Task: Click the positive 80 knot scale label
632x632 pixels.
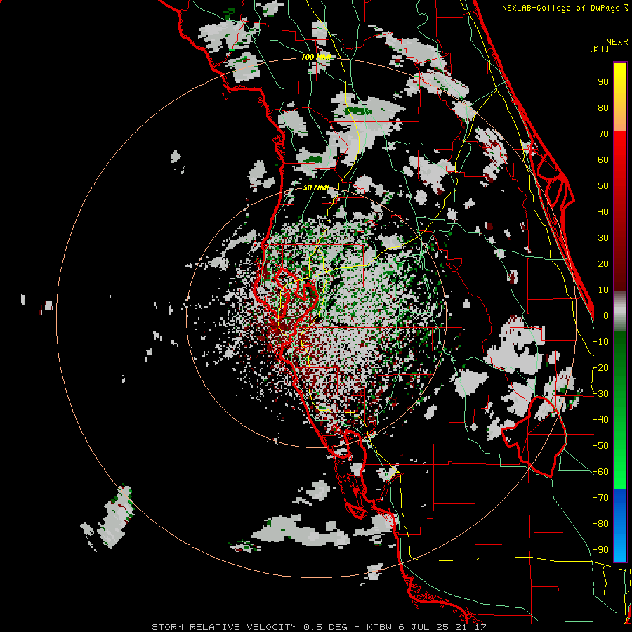Action: click(x=603, y=108)
